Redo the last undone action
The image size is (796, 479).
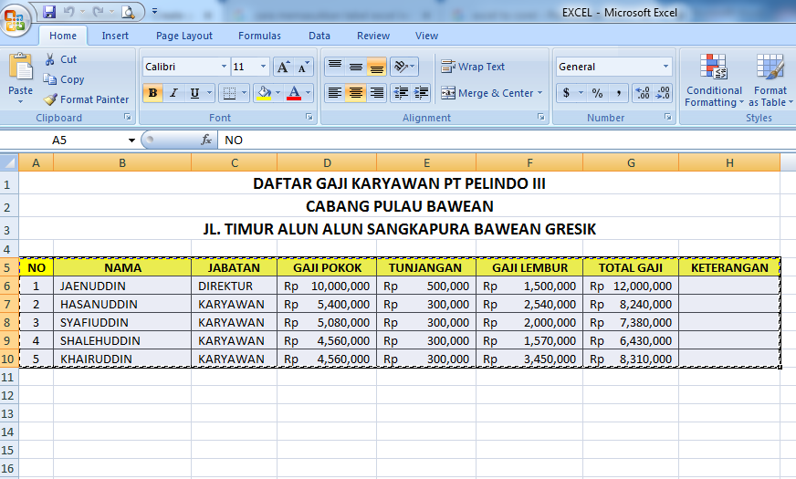pyautogui.click(x=99, y=12)
